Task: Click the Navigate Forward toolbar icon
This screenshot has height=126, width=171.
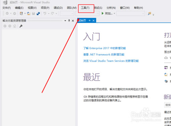Action: [x=15, y=13]
